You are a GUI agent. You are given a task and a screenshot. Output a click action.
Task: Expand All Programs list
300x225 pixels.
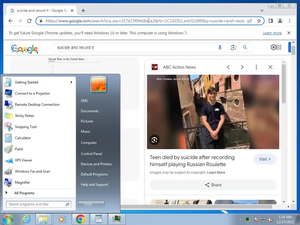pos(39,193)
